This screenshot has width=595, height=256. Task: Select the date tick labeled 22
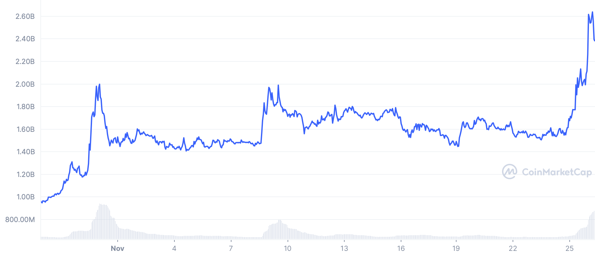click(513, 248)
